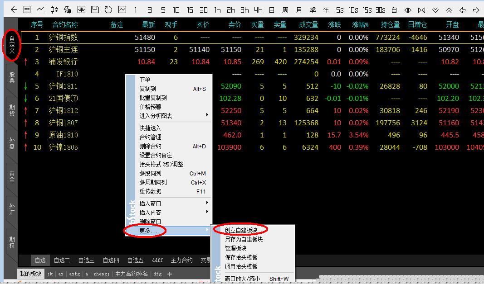The width and height of the screenshot is (484, 284).
Task: Select the 4h period
Action: [258, 10]
